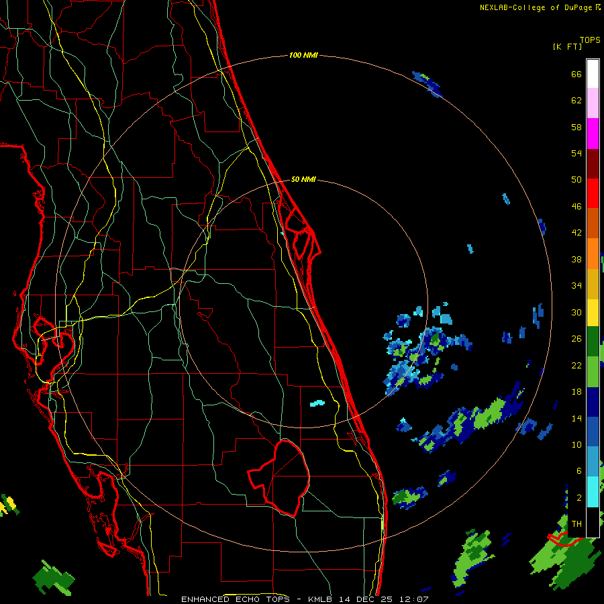Click the 'TOPS' legend title
604x604 pixels.
[590, 40]
